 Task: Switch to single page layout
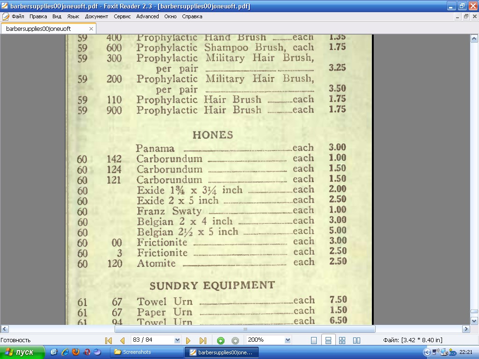point(314,340)
